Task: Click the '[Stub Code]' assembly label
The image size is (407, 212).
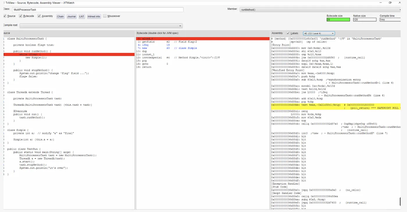Action: [x=280, y=187]
